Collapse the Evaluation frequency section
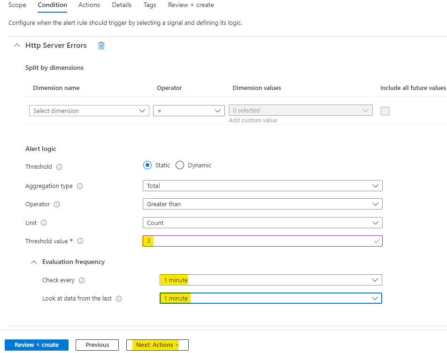 pos(34,262)
